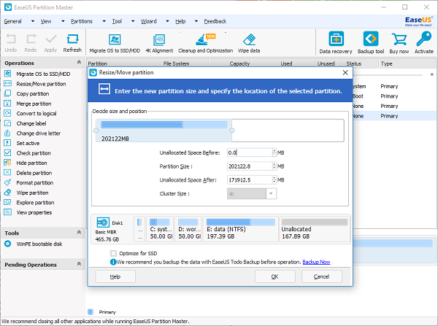Click the Undo toolbar icon
This screenshot has width=438, height=326.
click(11, 43)
